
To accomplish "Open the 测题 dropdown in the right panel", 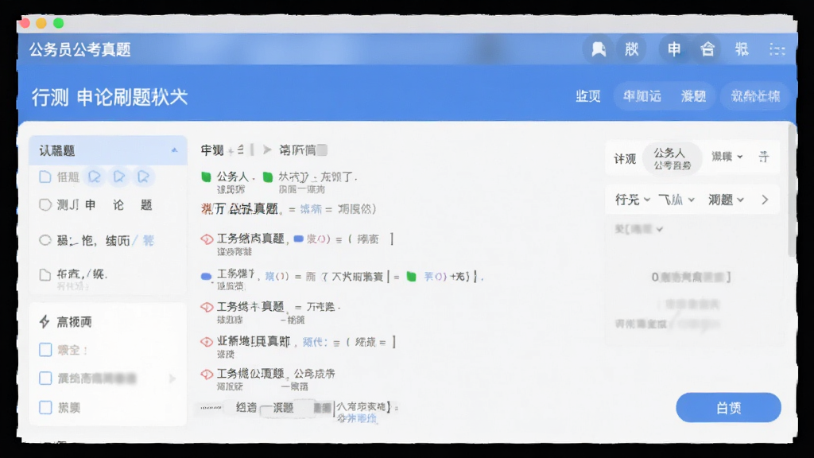I will (x=727, y=200).
